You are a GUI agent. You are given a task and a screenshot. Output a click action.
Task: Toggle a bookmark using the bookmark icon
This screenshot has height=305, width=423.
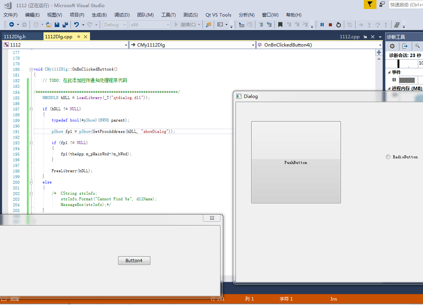[x=280, y=25]
